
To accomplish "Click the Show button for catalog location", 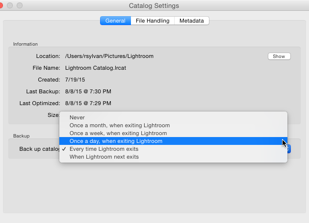I will [x=279, y=56].
